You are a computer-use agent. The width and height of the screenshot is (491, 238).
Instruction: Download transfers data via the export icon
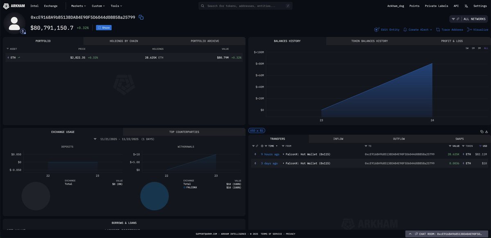click(x=486, y=131)
